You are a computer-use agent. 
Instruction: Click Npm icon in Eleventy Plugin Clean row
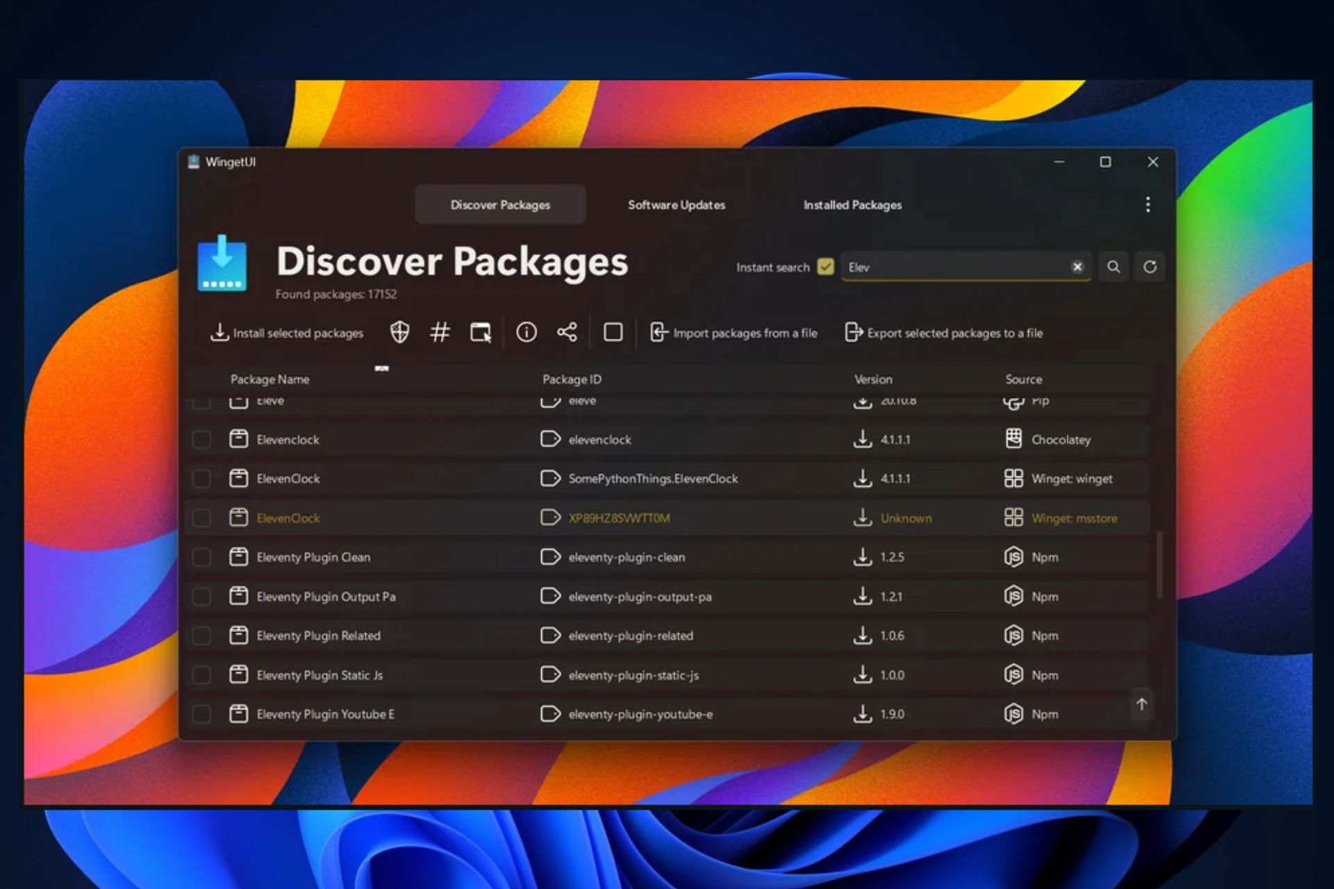pyautogui.click(x=1014, y=557)
